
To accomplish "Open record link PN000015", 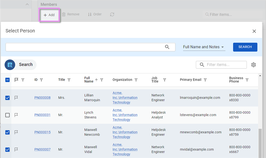I will pyautogui.click(x=42, y=132).
